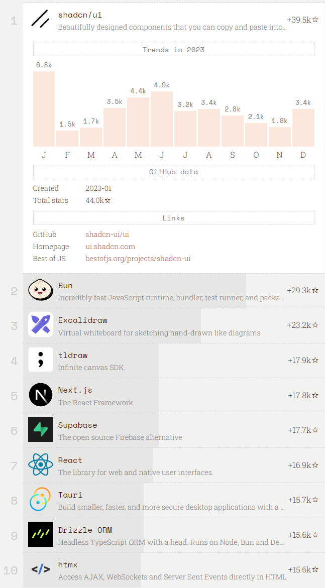Click the React atom logo icon
Image resolution: width=325 pixels, height=588 pixels.
pos(41,464)
